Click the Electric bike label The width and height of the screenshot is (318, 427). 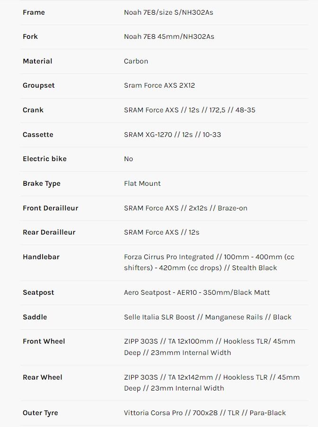click(x=44, y=159)
